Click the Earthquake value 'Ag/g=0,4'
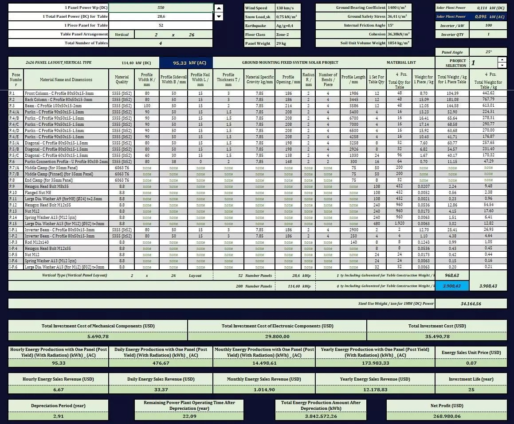514x424 pixels. (288, 26)
